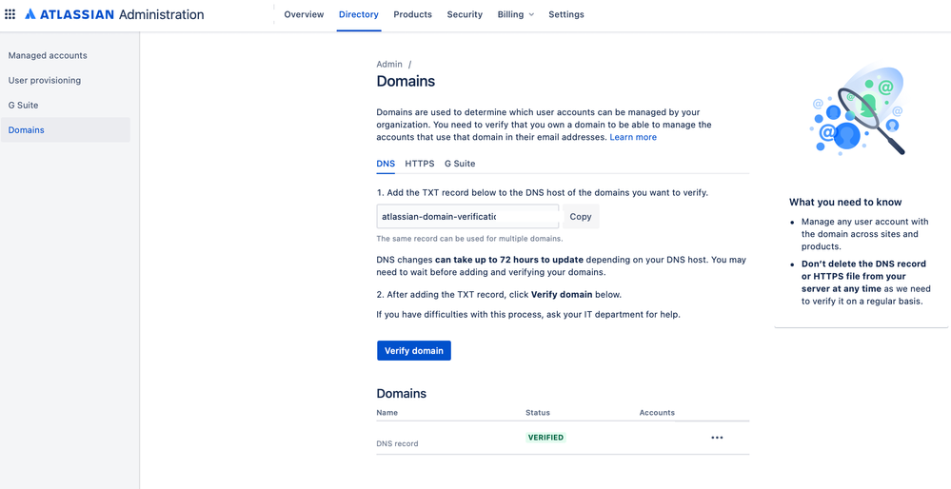Select the Directory tab
The height and width of the screenshot is (489, 951).
359,14
